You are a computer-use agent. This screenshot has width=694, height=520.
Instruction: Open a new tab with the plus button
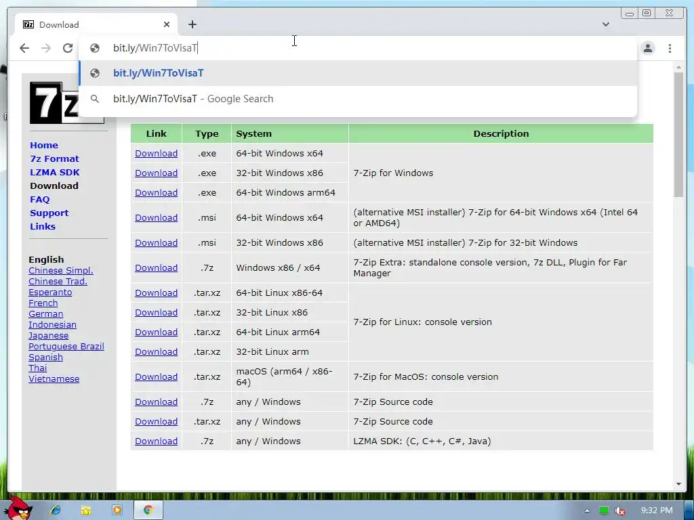[x=192, y=25]
